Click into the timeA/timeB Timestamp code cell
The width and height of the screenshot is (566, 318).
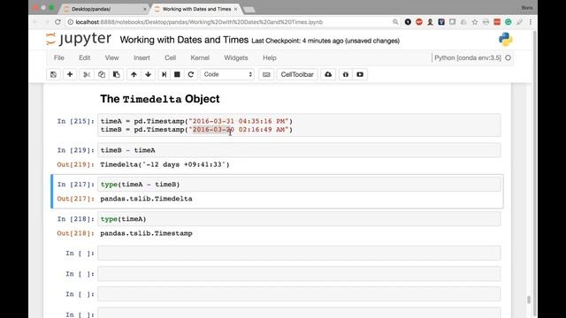coord(299,125)
